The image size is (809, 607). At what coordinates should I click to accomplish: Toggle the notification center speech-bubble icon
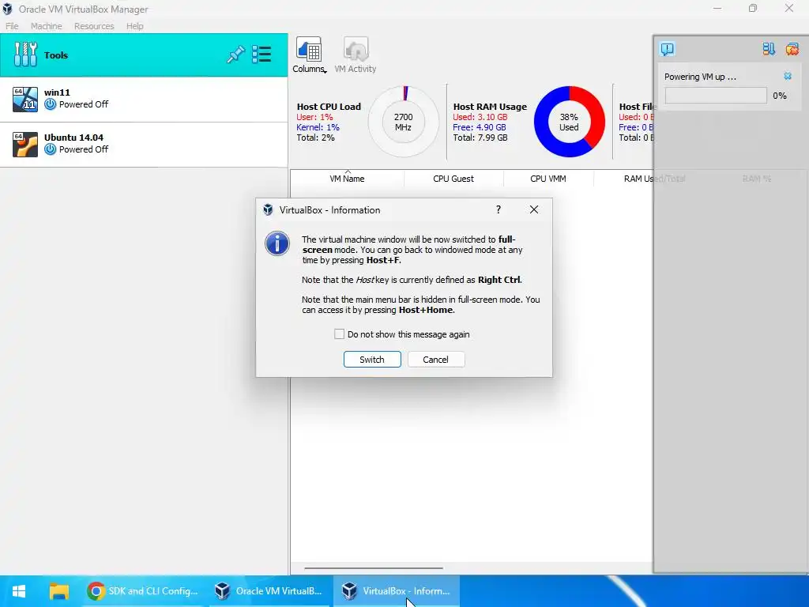(x=667, y=49)
